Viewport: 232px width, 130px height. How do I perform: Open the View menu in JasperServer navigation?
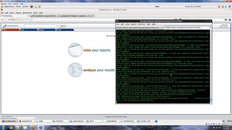click(x=29, y=30)
